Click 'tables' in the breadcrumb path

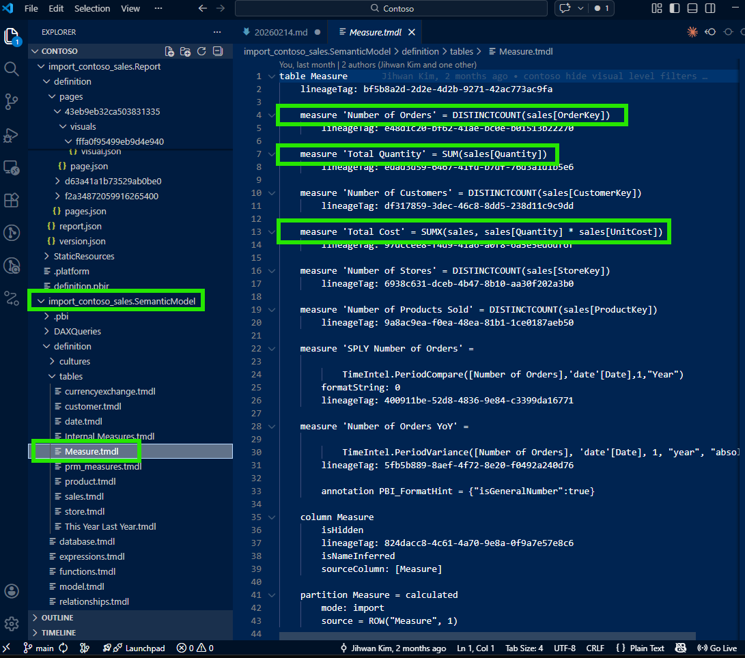coord(462,51)
